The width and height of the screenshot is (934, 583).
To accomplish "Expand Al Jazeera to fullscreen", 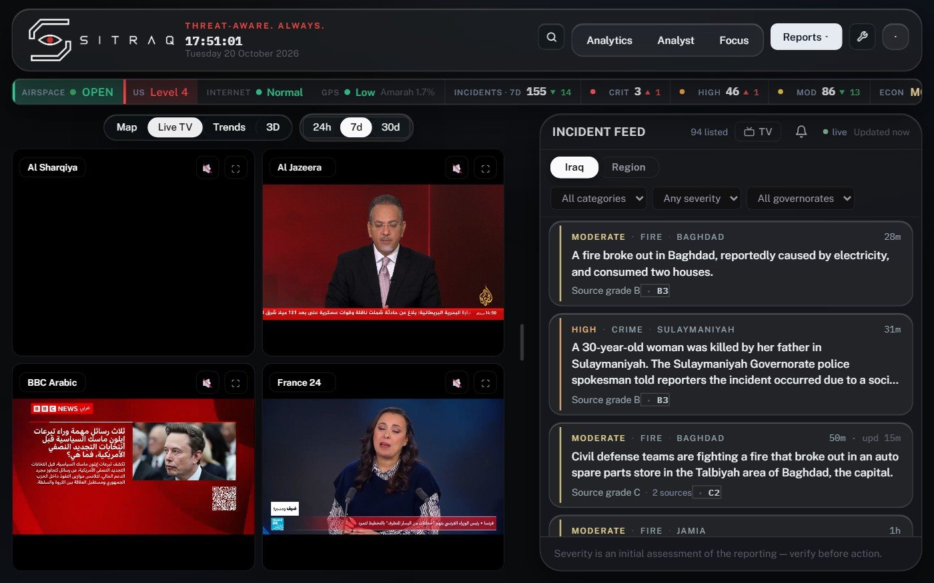I will [485, 169].
